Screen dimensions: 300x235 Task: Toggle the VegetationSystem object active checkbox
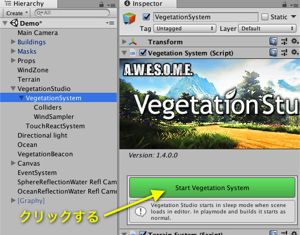pos(146,17)
